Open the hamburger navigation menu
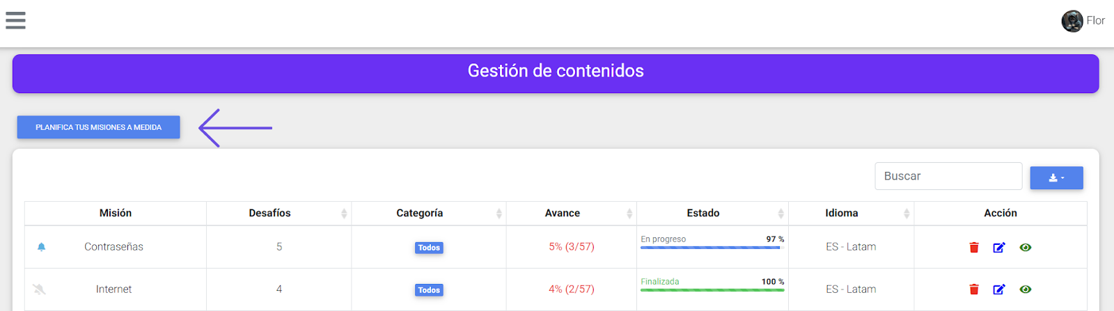Screen dimensions: 1114x311 pos(15,20)
